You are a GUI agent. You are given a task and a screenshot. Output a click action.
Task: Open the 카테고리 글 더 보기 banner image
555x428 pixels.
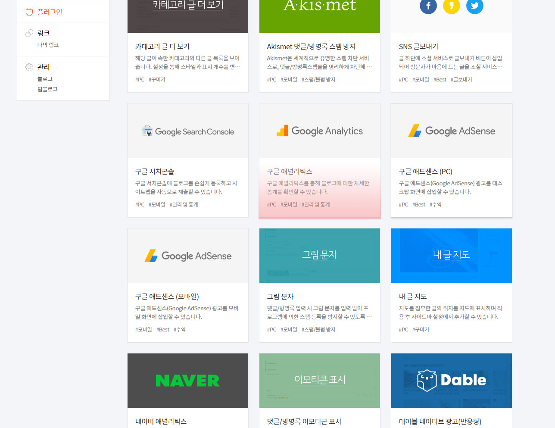coord(188,16)
